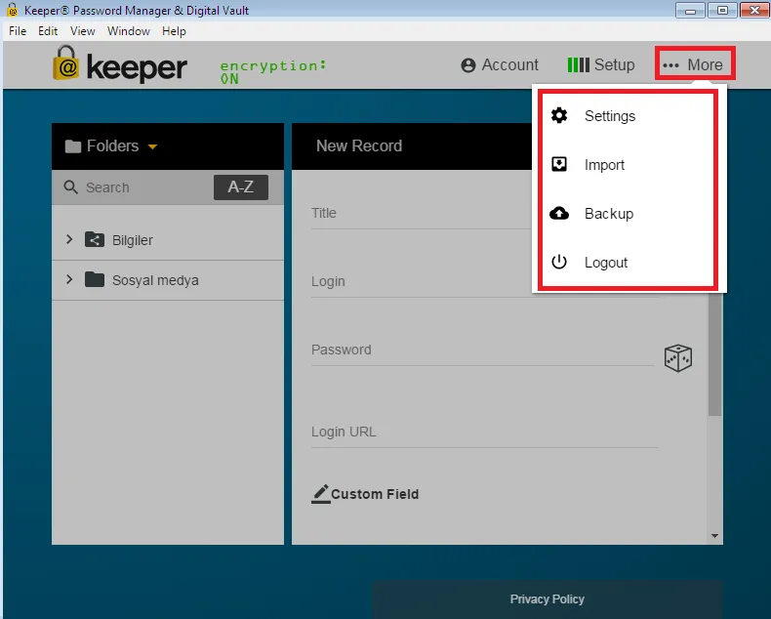Click the Account profile icon
Image resolution: width=771 pixels, height=619 pixels.
tap(468, 65)
